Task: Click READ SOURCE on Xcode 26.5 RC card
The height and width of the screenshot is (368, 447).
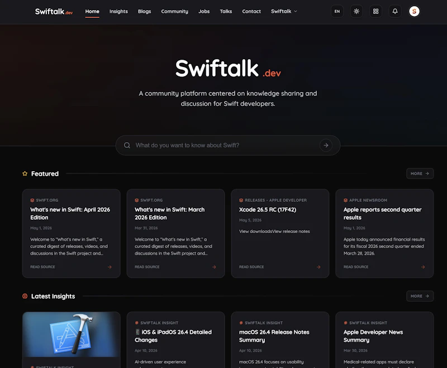Action: (251, 267)
